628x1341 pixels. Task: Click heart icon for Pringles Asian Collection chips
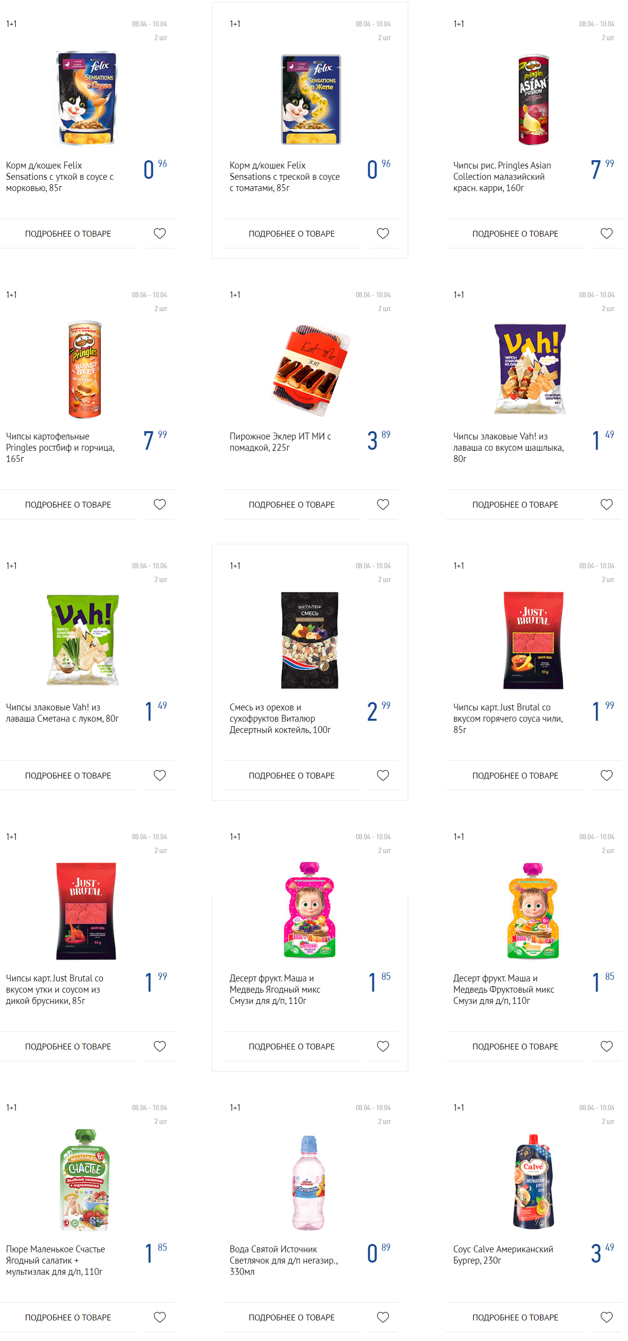pos(606,233)
